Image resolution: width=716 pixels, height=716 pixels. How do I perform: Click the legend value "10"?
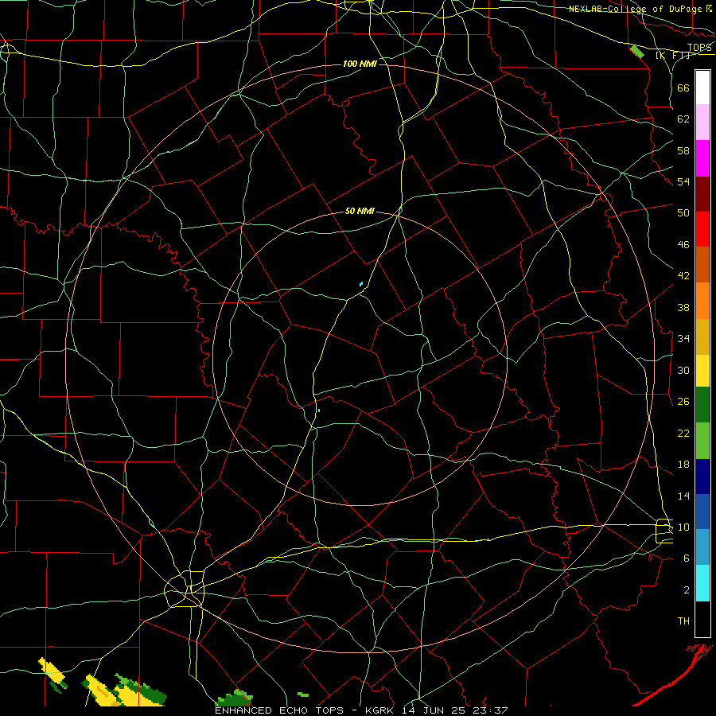point(683,527)
